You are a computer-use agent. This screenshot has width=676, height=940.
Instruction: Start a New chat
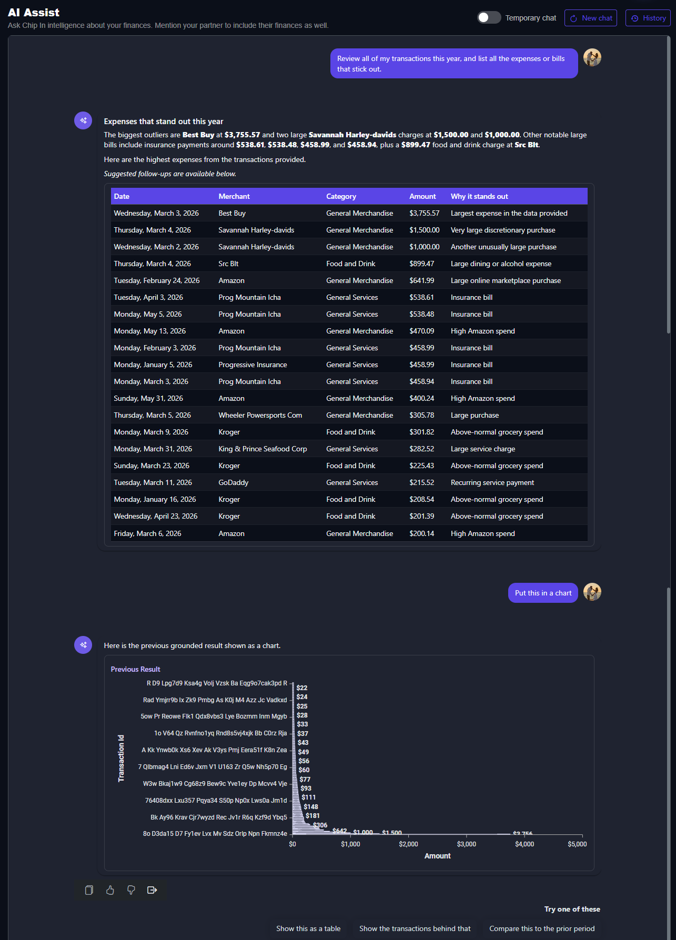click(x=590, y=18)
